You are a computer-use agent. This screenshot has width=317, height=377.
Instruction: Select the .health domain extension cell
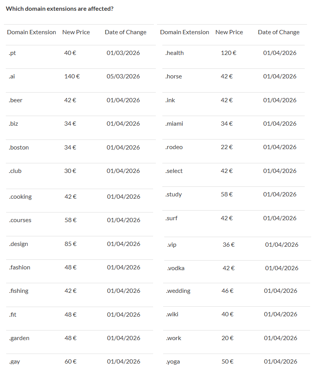click(x=175, y=53)
